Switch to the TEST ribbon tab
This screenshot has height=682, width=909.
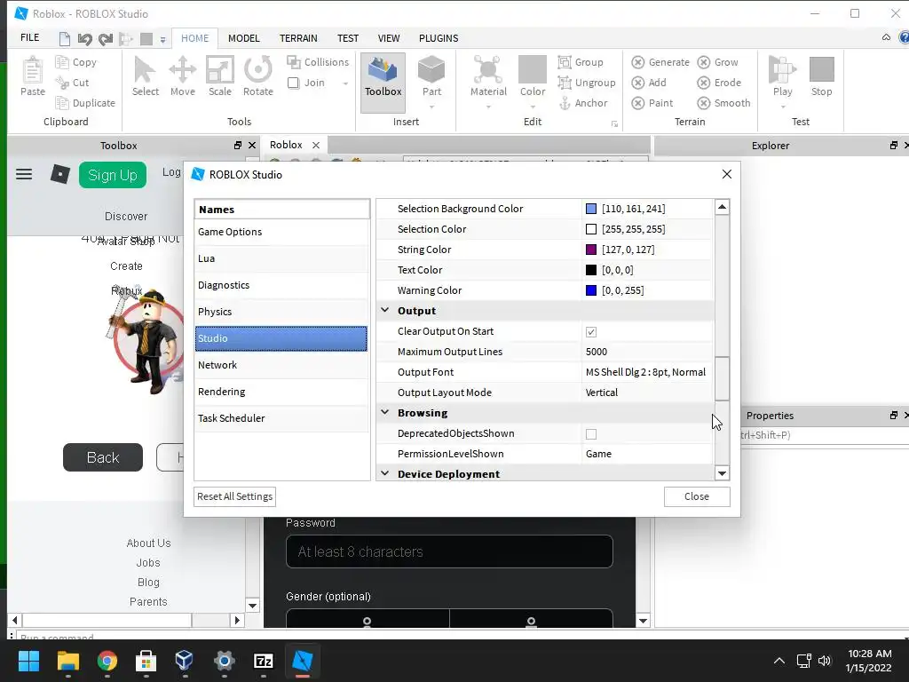click(x=348, y=38)
